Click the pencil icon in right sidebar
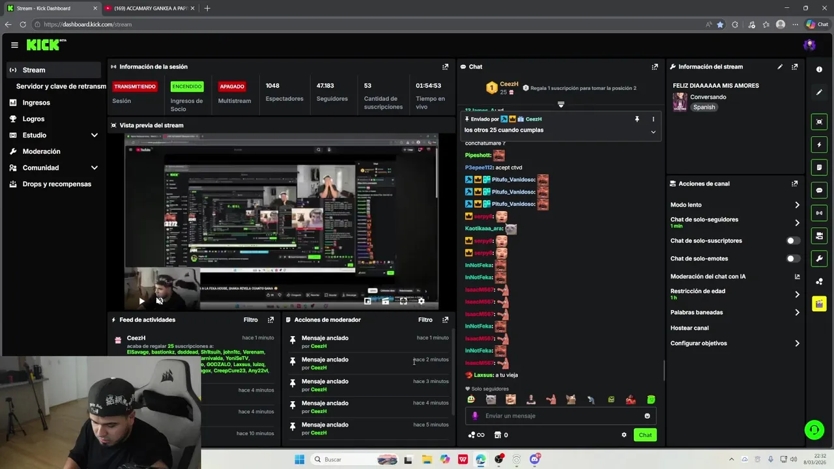The height and width of the screenshot is (469, 834). 819,92
